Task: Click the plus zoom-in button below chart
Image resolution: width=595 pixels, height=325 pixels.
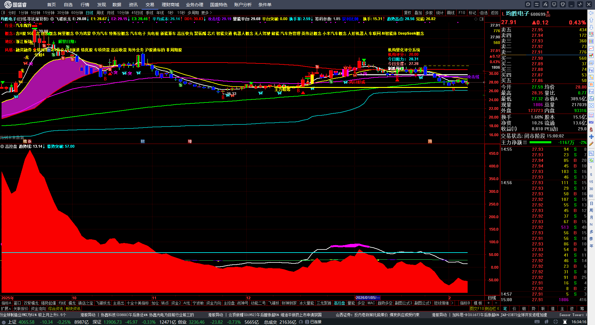Action: point(489,303)
